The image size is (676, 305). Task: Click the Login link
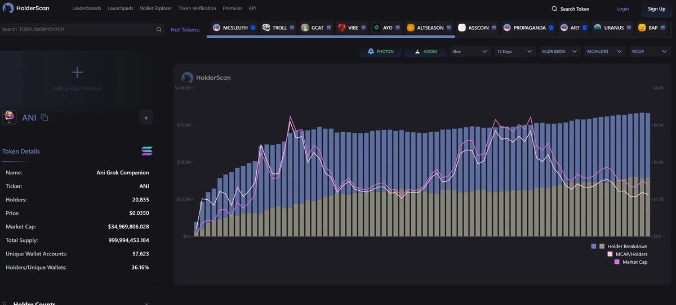pos(623,9)
